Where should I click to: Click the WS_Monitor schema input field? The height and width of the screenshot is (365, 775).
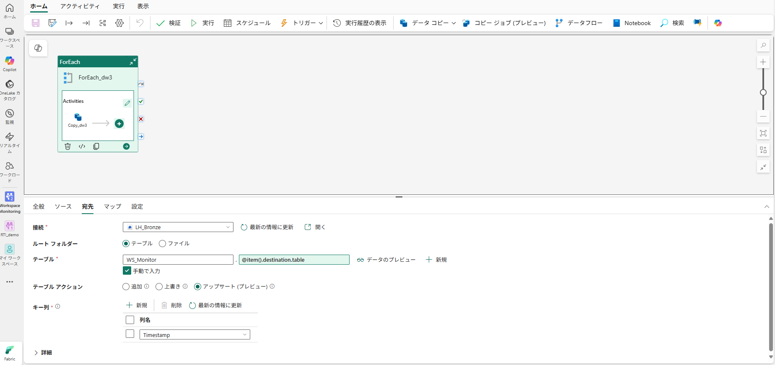178,260
